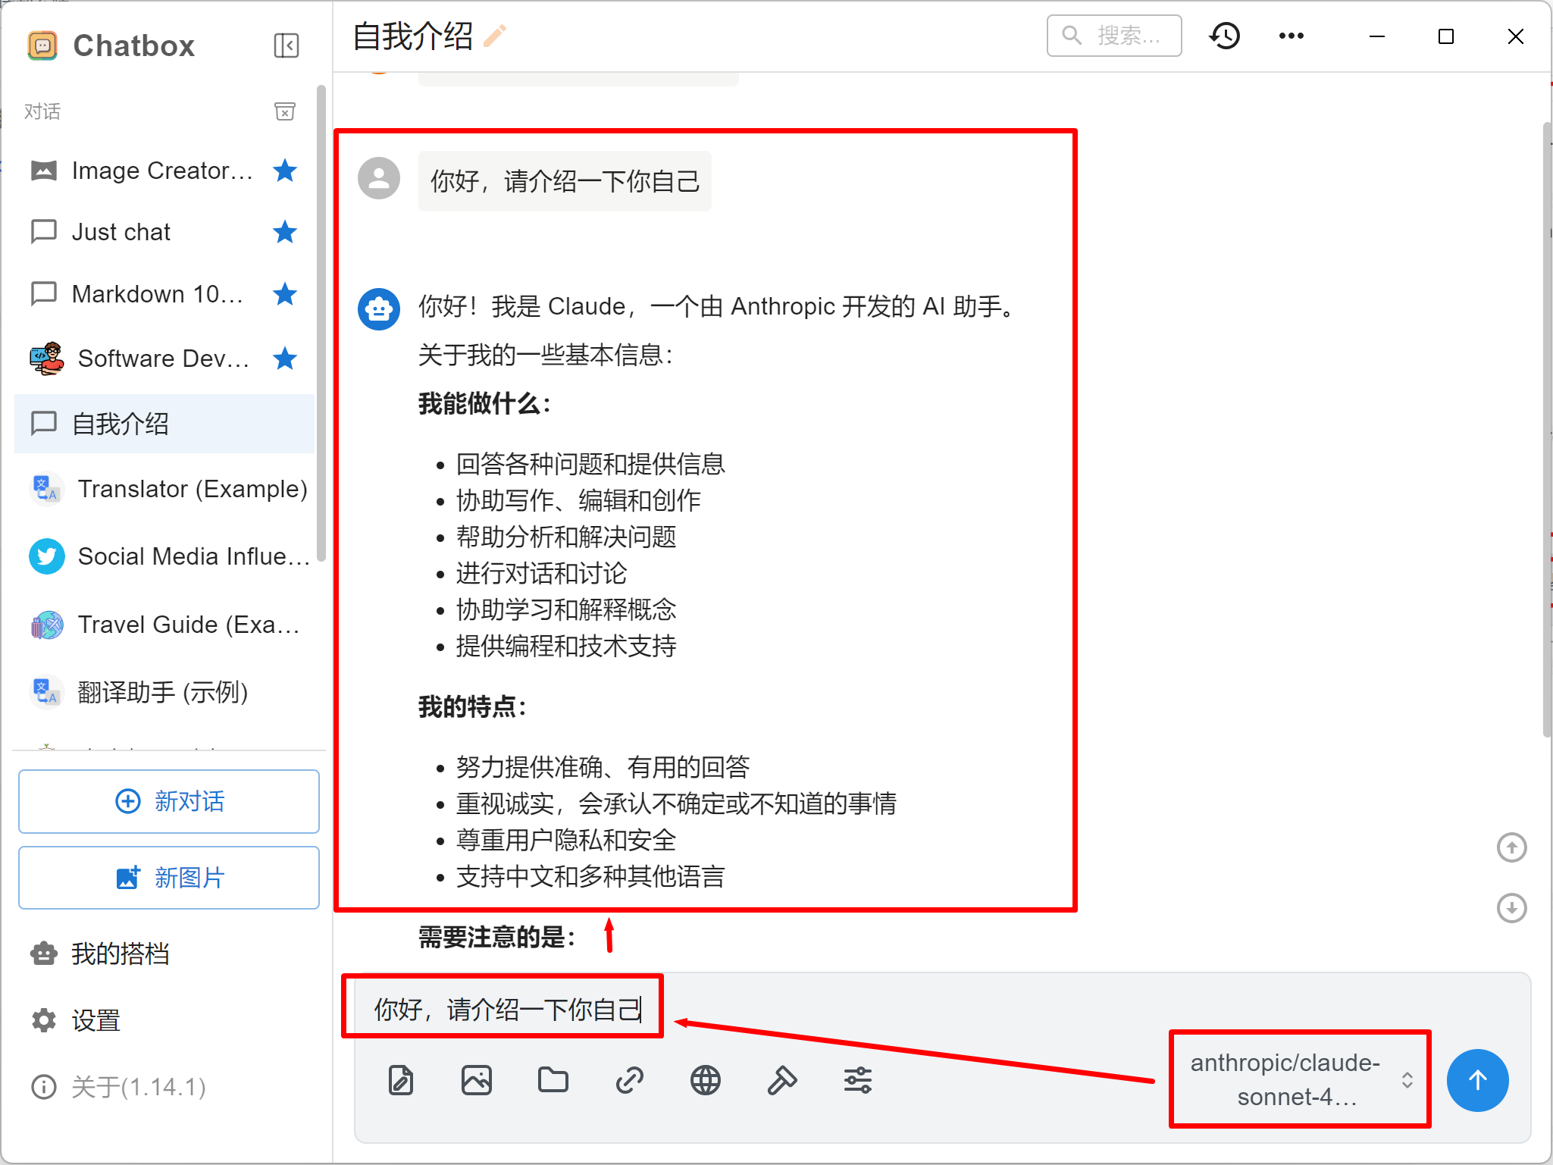The height and width of the screenshot is (1165, 1553).
Task: Click the attach document icon
Action: [401, 1080]
